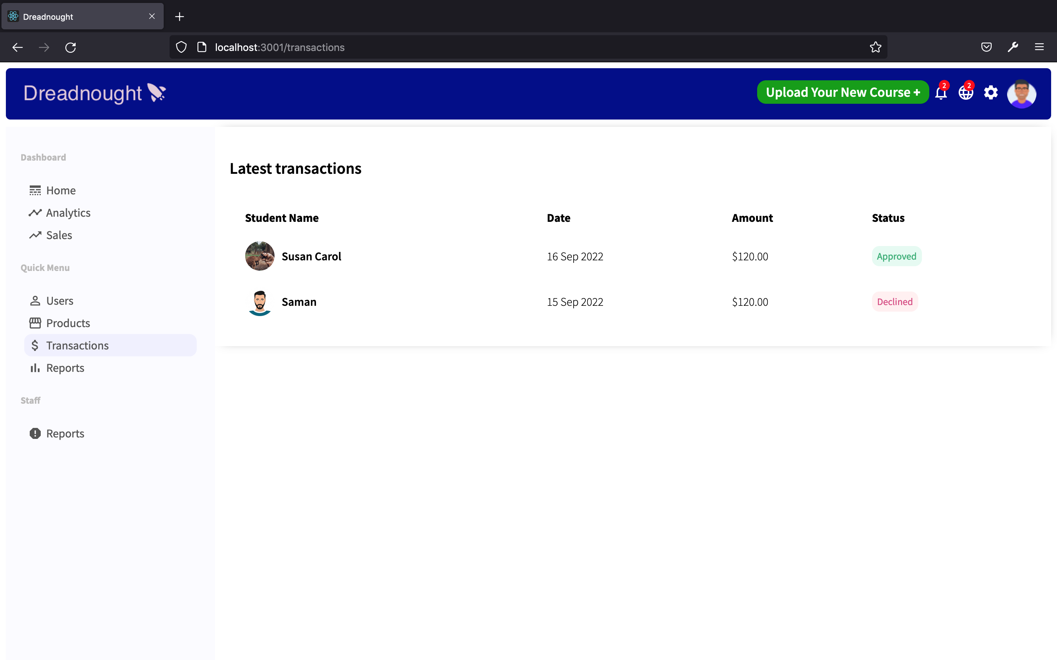Open the browser hamburger menu
This screenshot has width=1057, height=660.
click(1039, 47)
